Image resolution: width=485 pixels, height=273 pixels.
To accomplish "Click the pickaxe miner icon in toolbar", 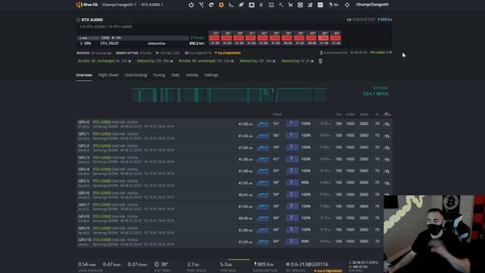I will tap(281, 5).
